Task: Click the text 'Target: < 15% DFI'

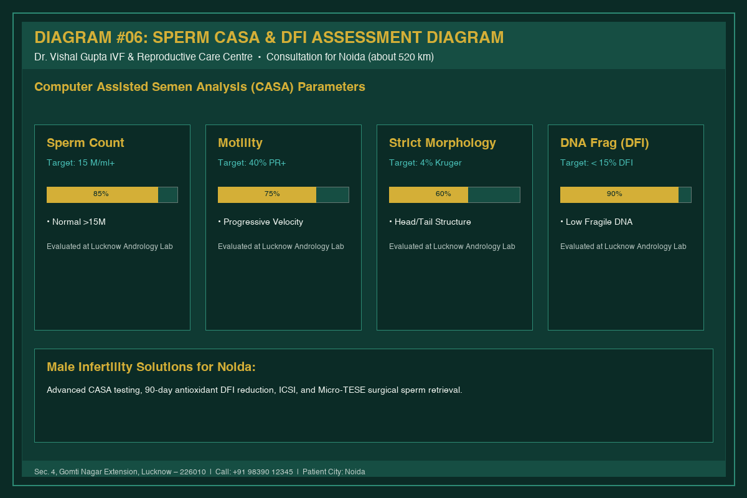Action: point(596,163)
